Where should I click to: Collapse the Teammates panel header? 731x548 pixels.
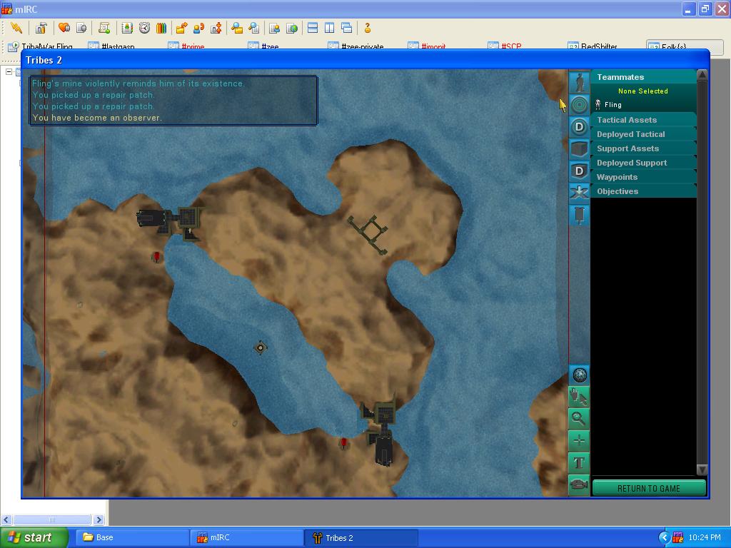[x=643, y=77]
